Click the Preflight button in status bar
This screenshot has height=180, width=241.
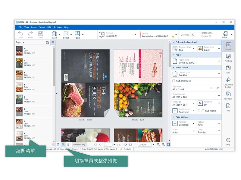pyautogui.click(x=126, y=149)
